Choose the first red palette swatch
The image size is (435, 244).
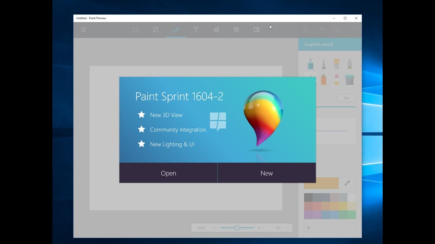click(308, 206)
